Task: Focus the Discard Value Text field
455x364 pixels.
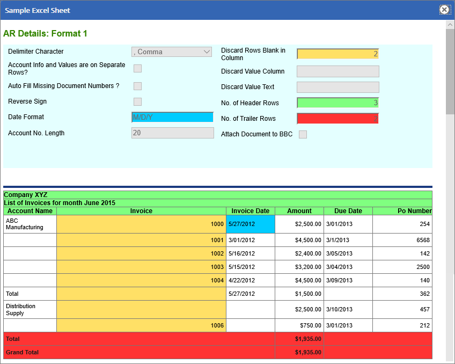Action: (x=337, y=87)
